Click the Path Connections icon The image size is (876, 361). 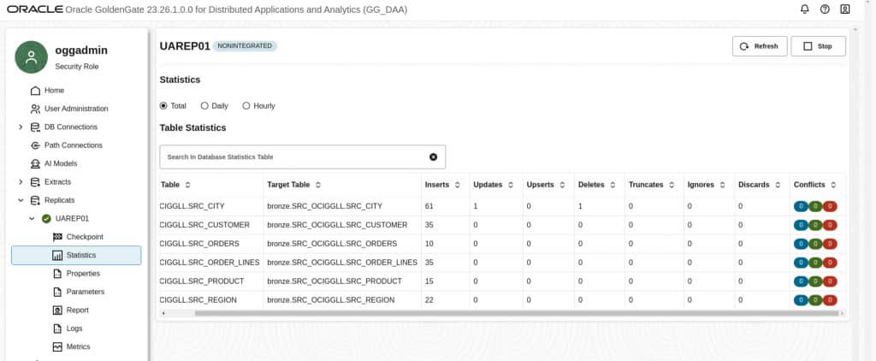(35, 145)
